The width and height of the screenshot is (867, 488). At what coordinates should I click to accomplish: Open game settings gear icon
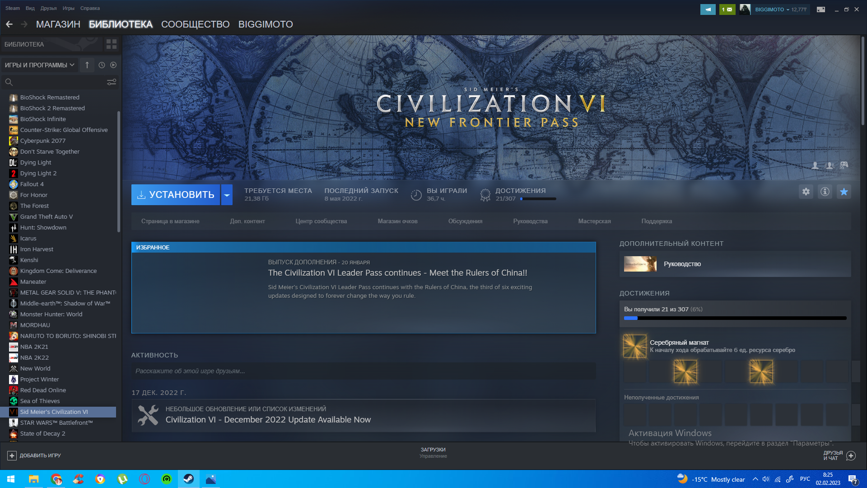[x=806, y=192]
